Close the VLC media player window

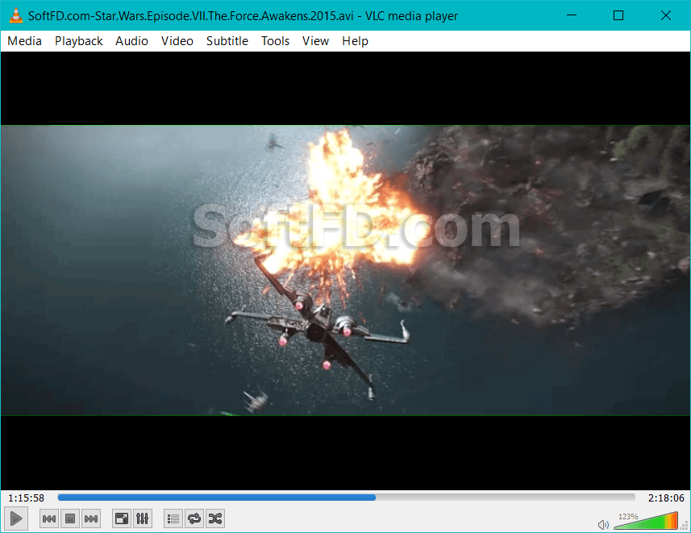tap(666, 15)
